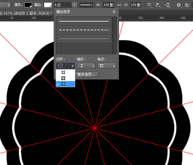The image size is (193, 165).
Task: Open the stroke width 5 点 dropdown arrow
Action: [x=75, y=5]
